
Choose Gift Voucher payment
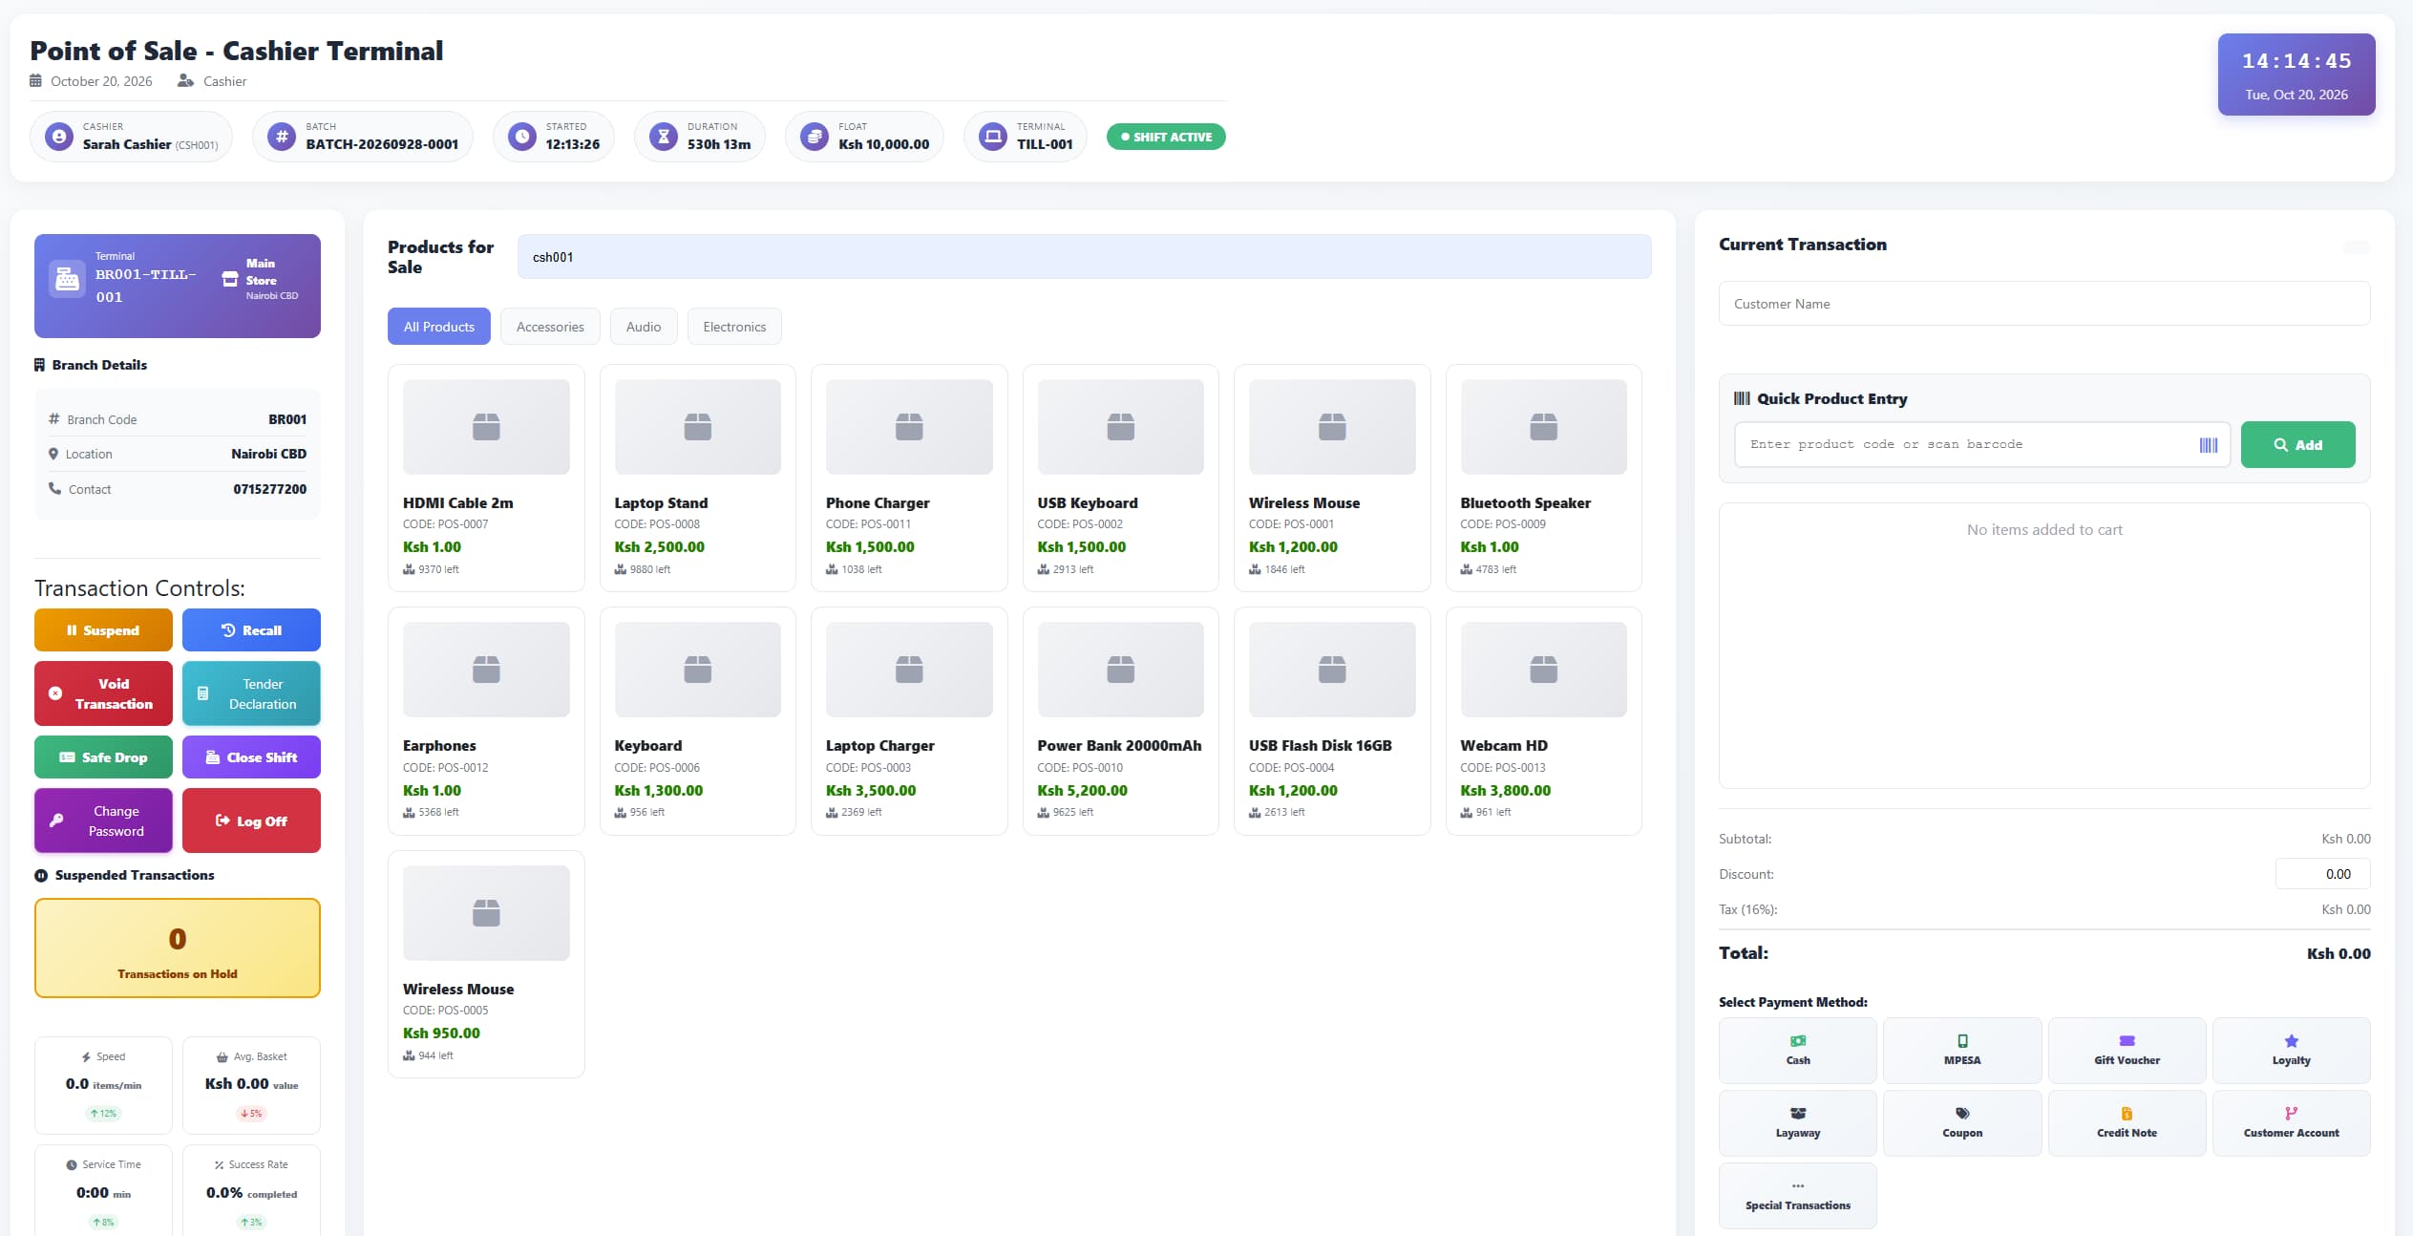pos(2127,1050)
